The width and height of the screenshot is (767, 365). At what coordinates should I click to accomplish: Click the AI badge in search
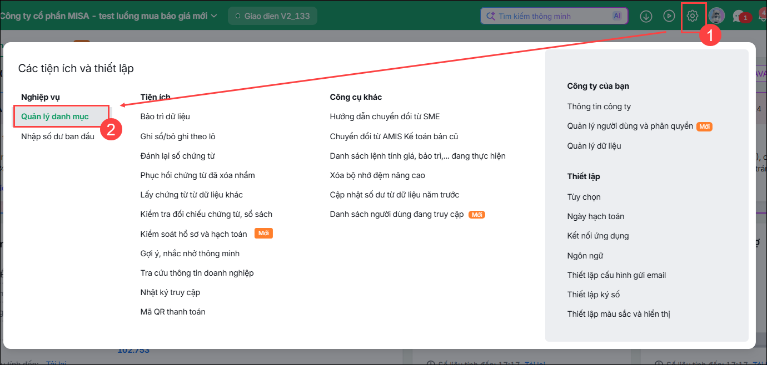point(617,16)
